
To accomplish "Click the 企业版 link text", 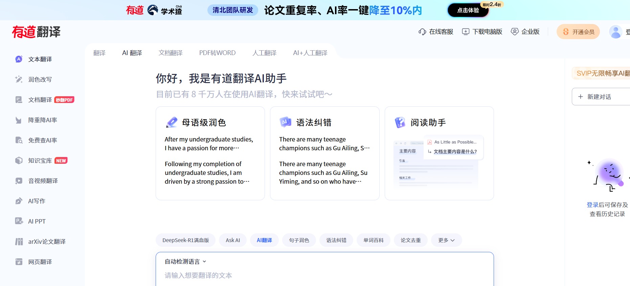I will coord(531,32).
